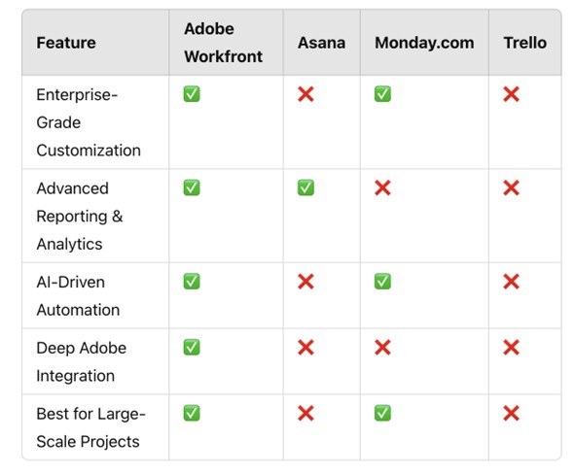Click Trello's red X for Enterprise-Grade Customization

point(511,94)
